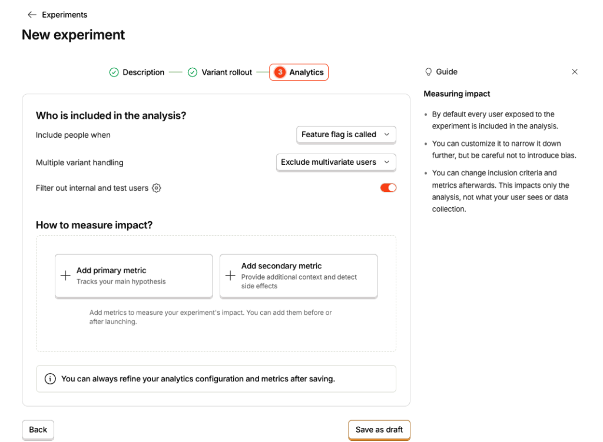Click the plus icon for secondary metric

tap(230, 275)
